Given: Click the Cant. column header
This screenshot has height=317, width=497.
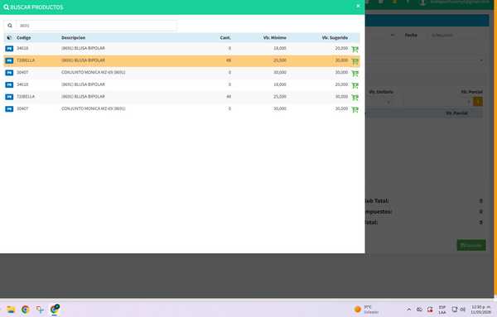Looking at the screenshot, I should (x=225, y=38).
